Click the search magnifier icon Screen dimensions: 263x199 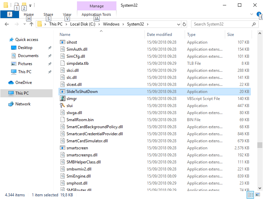[254, 24]
